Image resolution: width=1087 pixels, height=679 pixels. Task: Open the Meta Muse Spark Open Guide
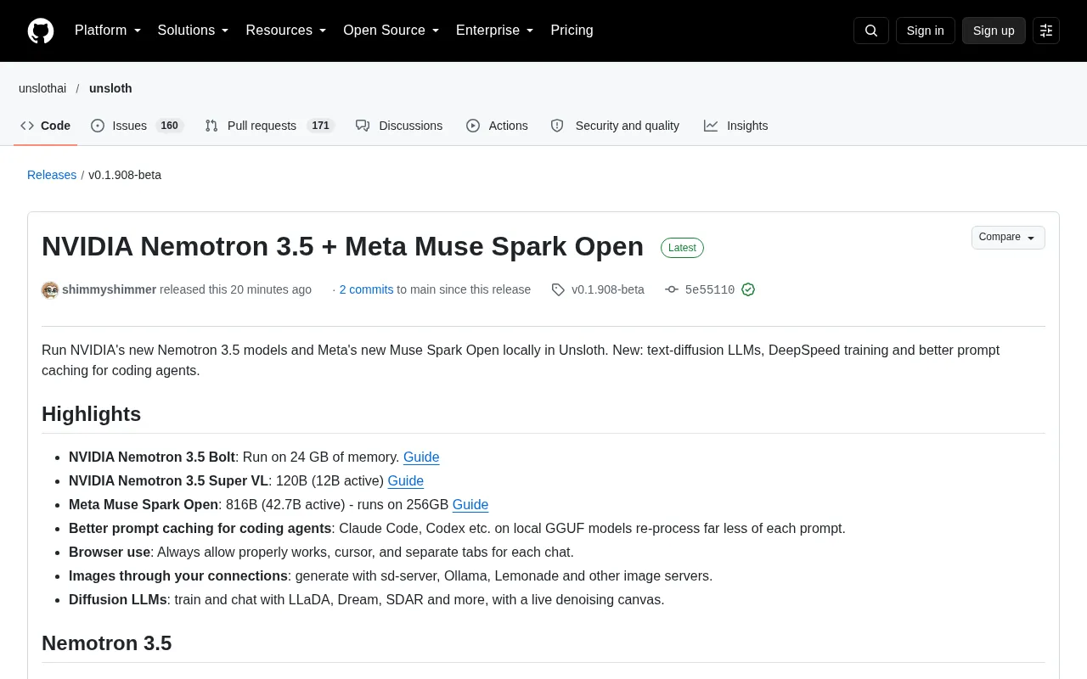pos(470,505)
